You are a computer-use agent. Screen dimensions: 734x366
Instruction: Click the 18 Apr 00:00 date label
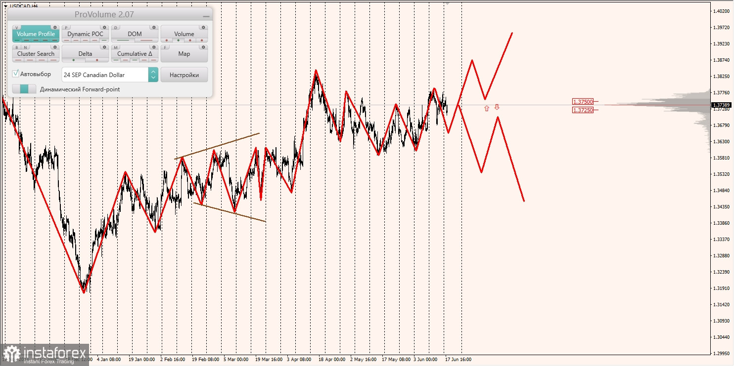pyautogui.click(x=332, y=360)
